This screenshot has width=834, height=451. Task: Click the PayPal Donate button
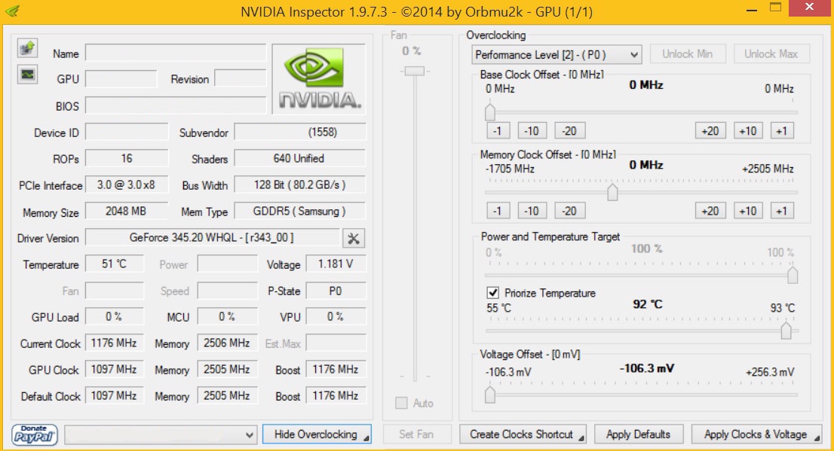[x=35, y=434]
